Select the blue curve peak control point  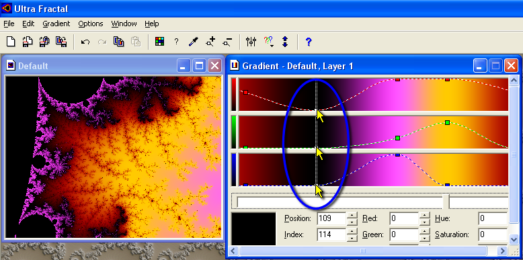(397, 155)
